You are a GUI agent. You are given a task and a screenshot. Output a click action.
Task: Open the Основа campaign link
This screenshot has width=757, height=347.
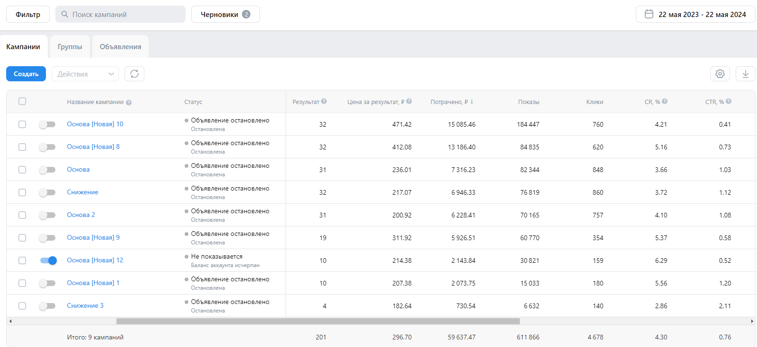pos(78,169)
